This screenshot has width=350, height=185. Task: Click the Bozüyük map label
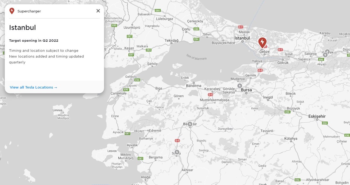coord(293,108)
